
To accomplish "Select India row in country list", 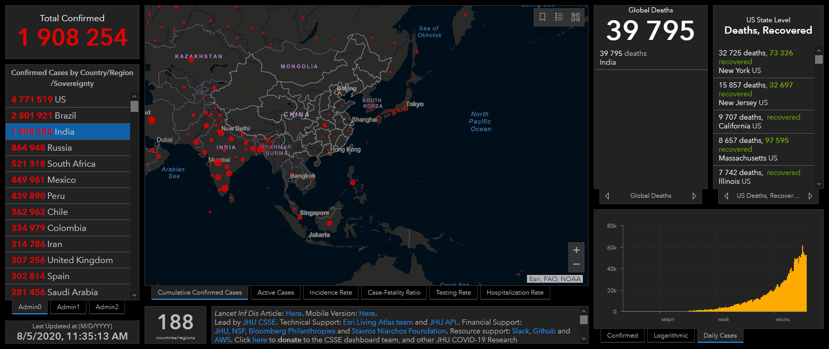I will click(x=68, y=132).
